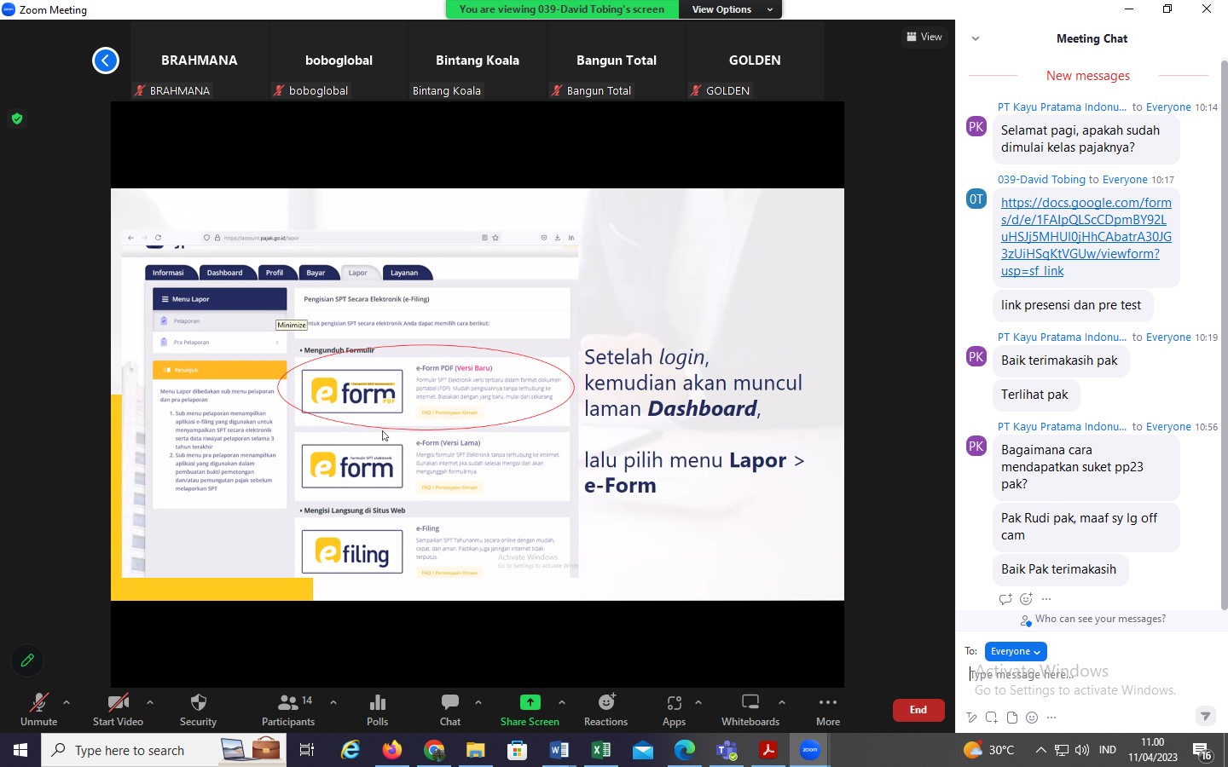This screenshot has width=1228, height=767.
Task: Open the Google Docs form link
Action: point(1086,237)
